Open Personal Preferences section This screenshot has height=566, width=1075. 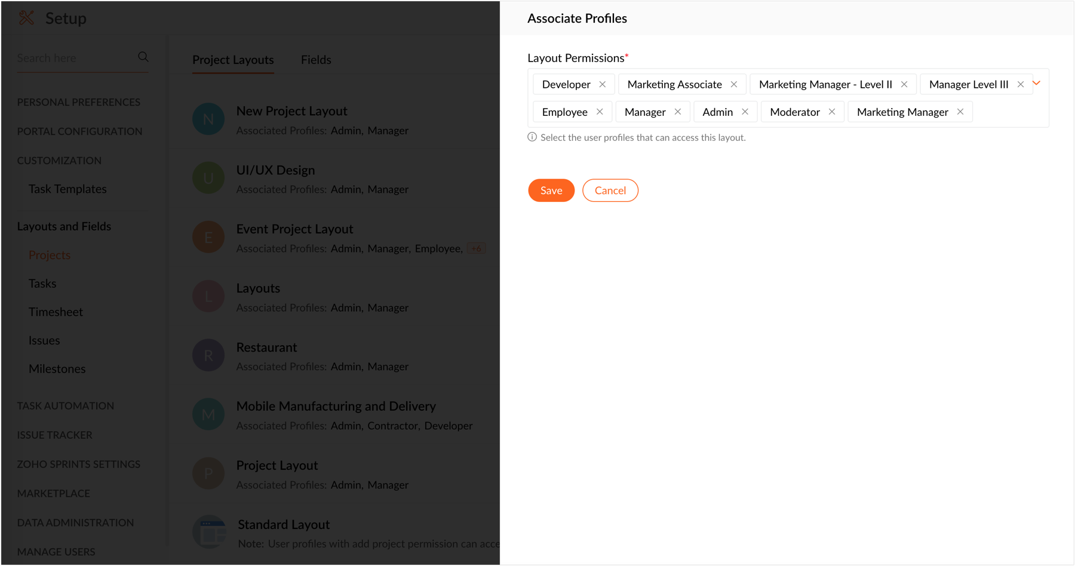[79, 102]
